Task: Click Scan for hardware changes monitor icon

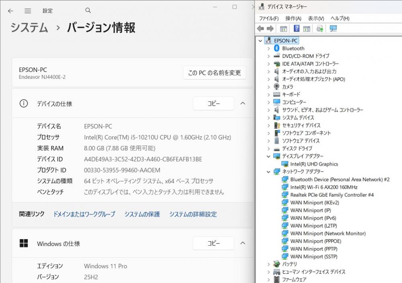Action: [333, 29]
